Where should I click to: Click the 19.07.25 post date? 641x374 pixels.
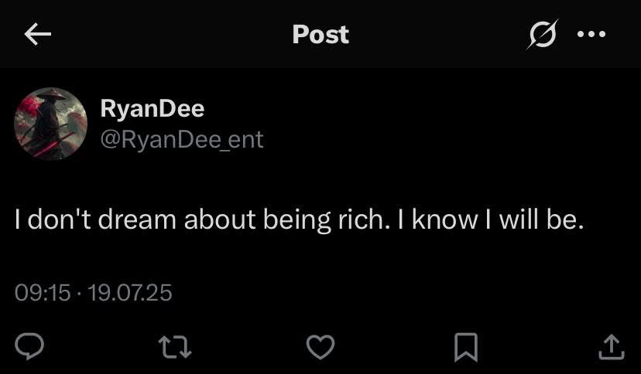[129, 293]
